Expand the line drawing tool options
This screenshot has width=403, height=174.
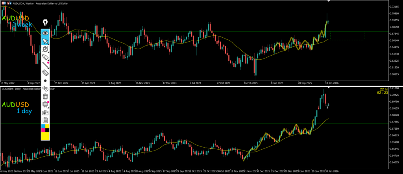46,65
